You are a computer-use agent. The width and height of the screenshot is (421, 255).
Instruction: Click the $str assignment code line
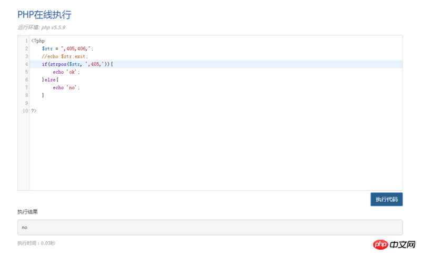(67, 48)
